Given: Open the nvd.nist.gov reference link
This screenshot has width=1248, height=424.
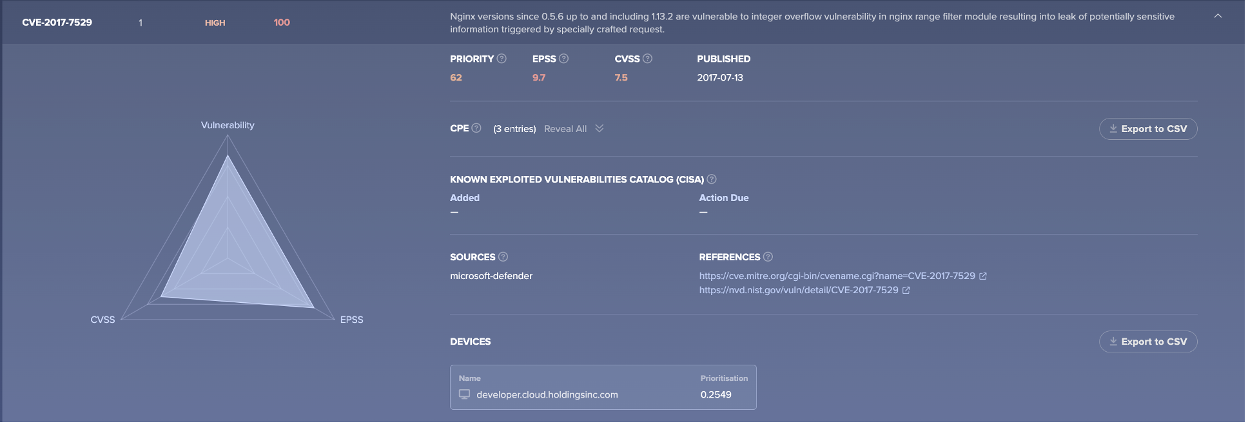Looking at the screenshot, I should [799, 290].
